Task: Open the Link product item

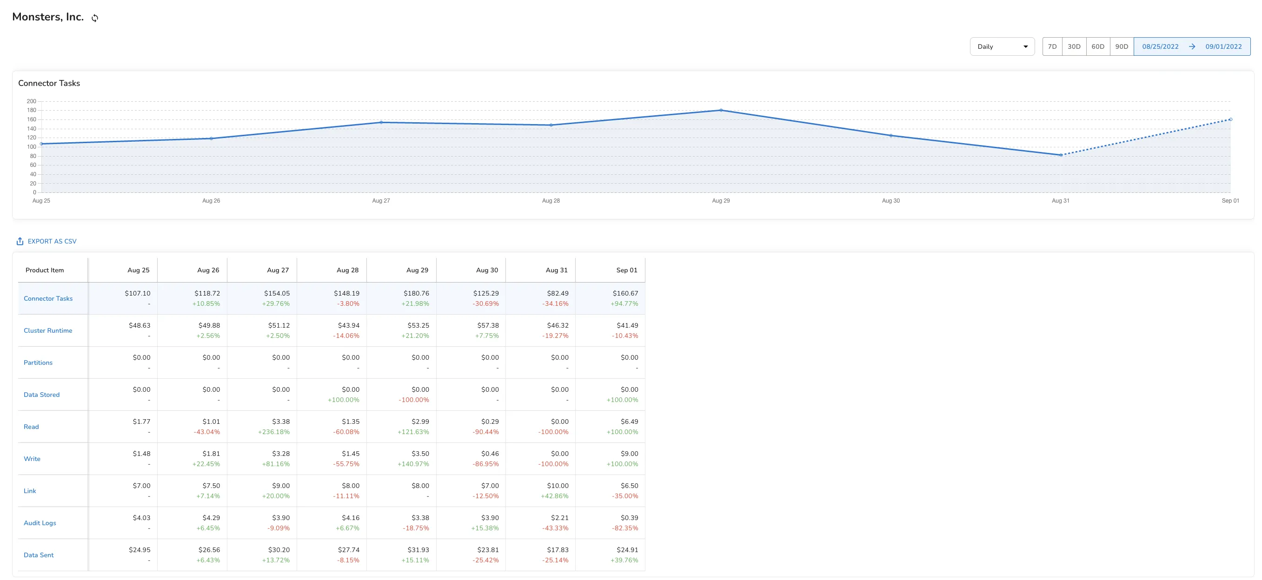Action: pos(29,491)
